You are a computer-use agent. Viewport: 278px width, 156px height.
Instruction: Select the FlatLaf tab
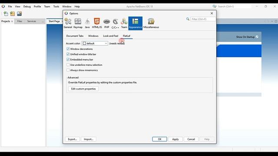click(x=126, y=36)
